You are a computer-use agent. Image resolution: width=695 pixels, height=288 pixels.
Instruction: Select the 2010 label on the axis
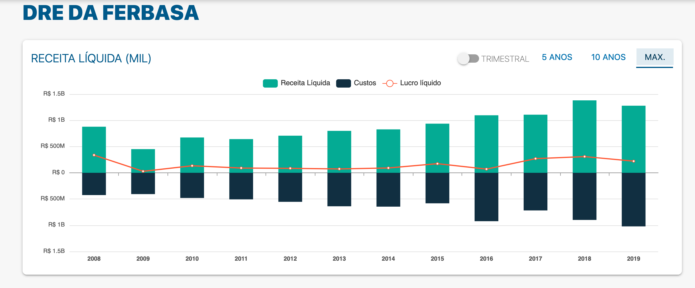pos(192,259)
